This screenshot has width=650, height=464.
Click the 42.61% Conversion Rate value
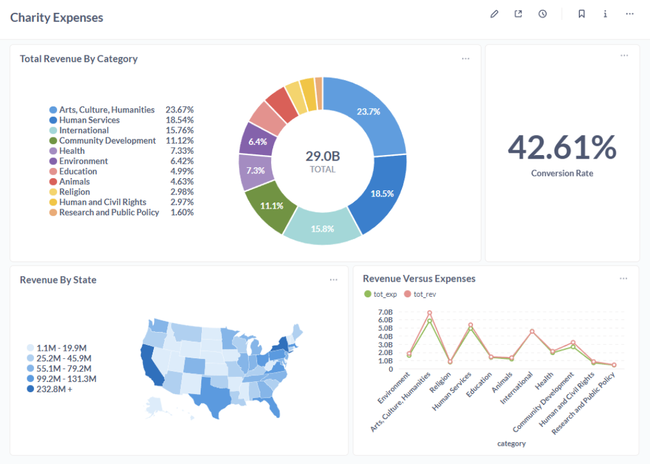[562, 147]
